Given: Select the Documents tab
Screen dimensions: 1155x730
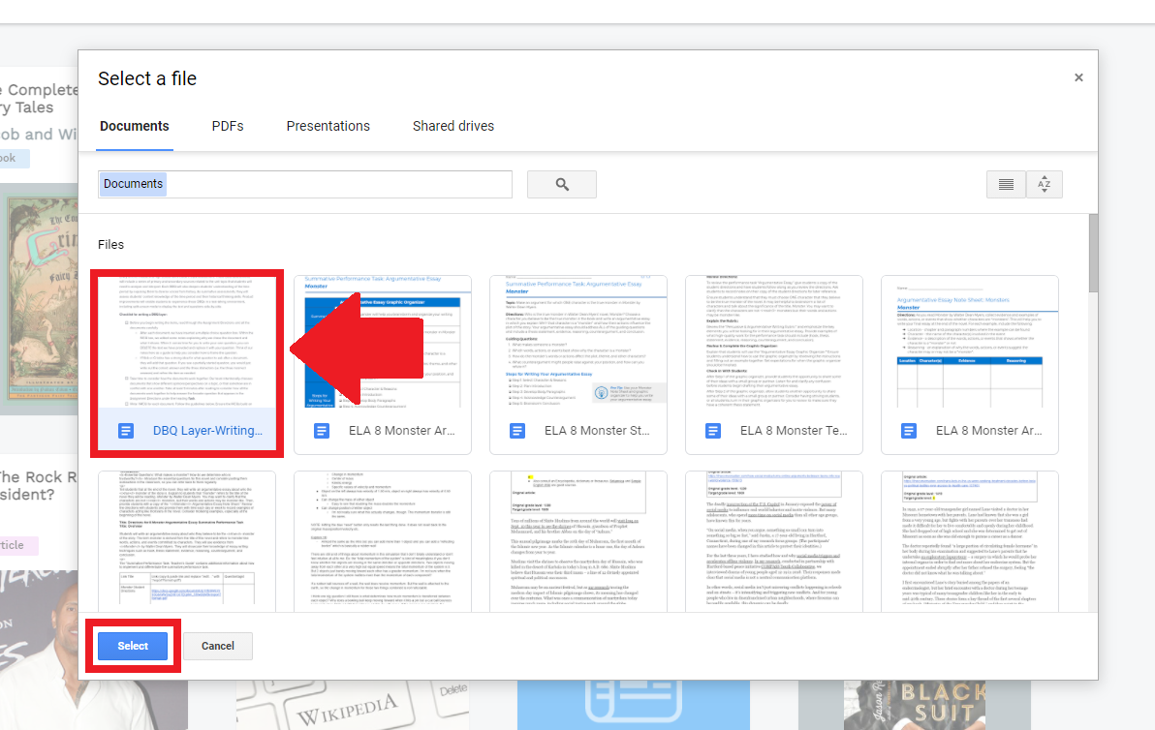Looking at the screenshot, I should (x=134, y=126).
